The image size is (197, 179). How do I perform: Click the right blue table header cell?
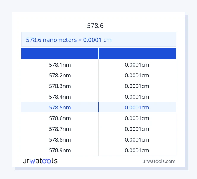click(x=137, y=54)
